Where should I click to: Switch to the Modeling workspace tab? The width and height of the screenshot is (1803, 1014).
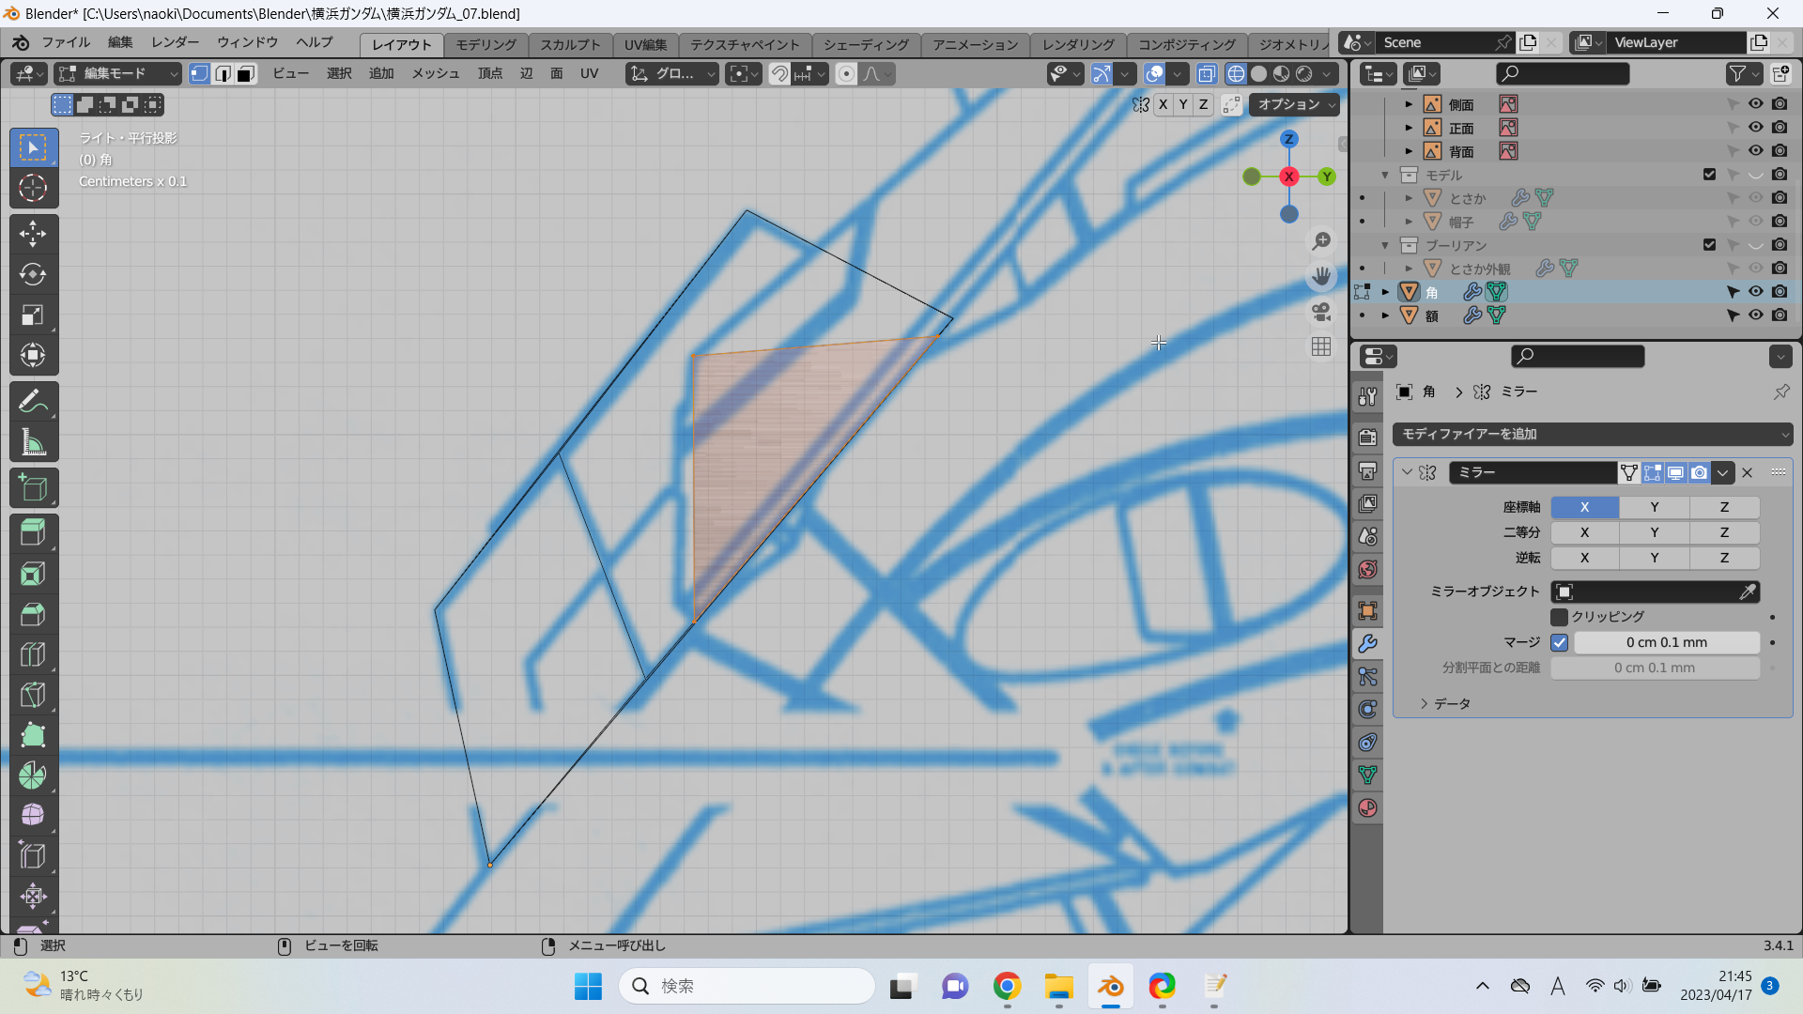pyautogui.click(x=485, y=44)
